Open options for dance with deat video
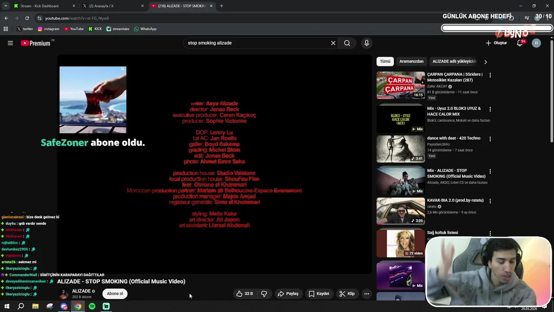The height and width of the screenshot is (312, 554). click(490, 139)
